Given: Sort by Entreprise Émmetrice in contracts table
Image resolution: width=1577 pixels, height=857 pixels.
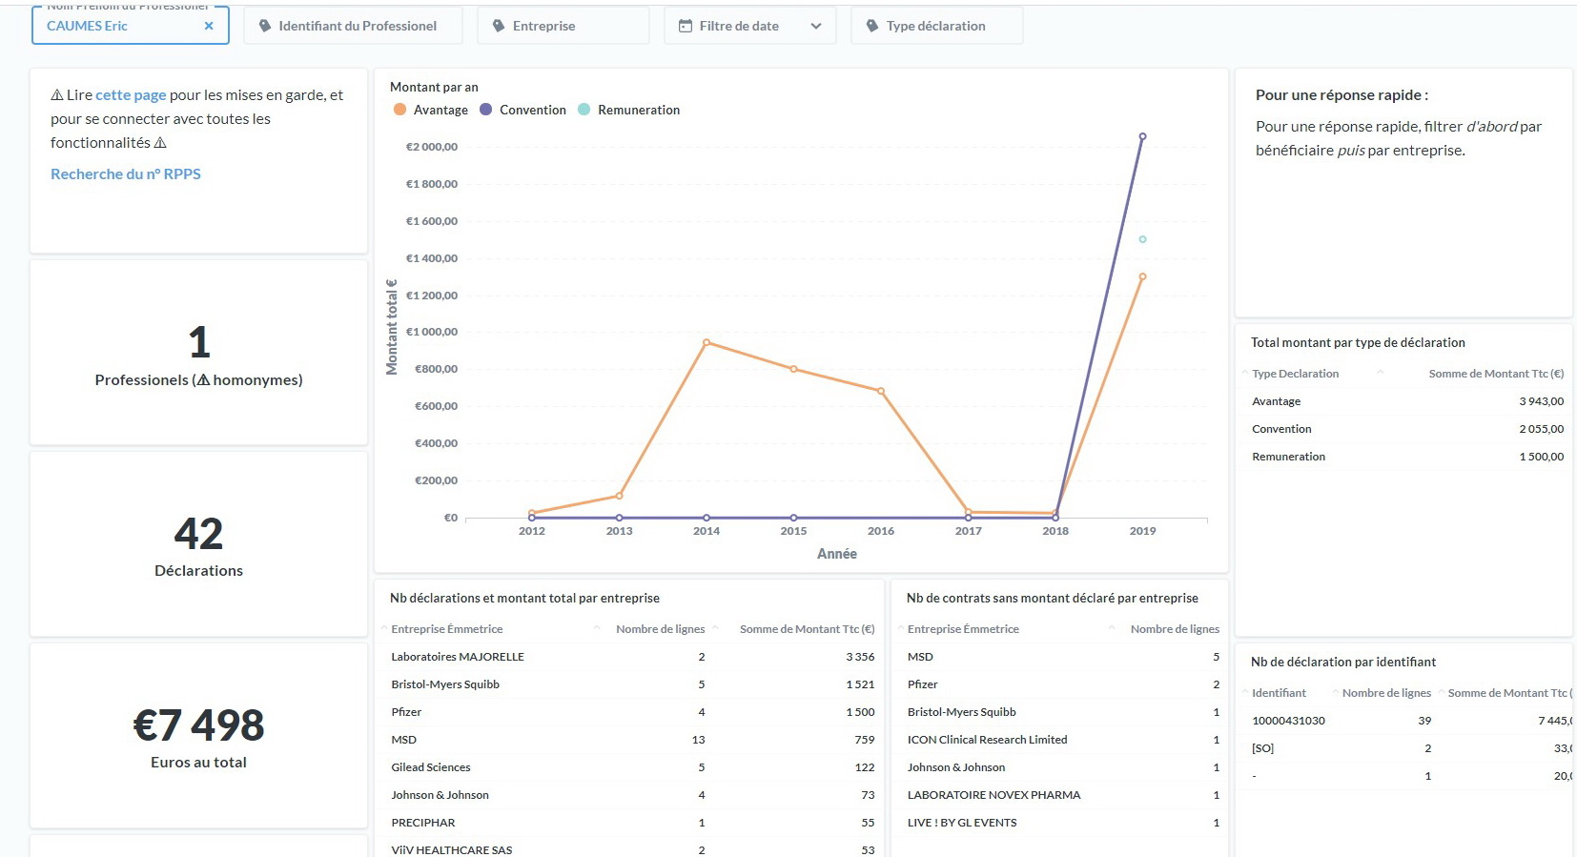Looking at the screenshot, I should (x=963, y=629).
